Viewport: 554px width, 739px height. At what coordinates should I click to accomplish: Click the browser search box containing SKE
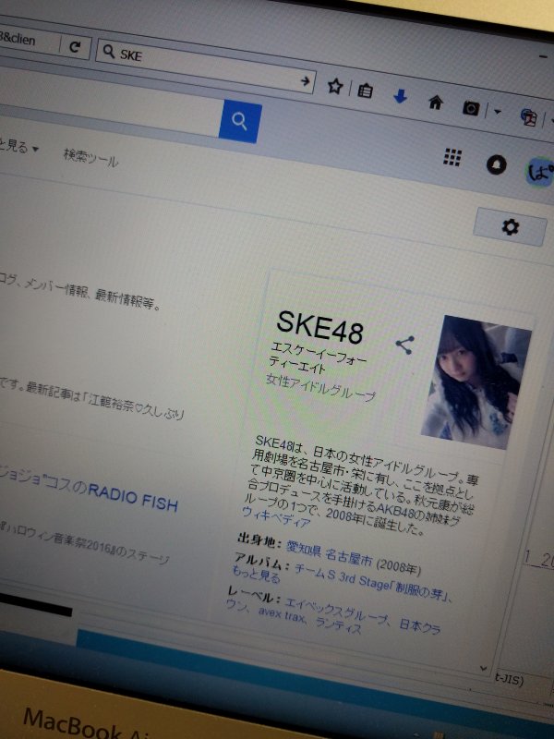[x=205, y=67]
